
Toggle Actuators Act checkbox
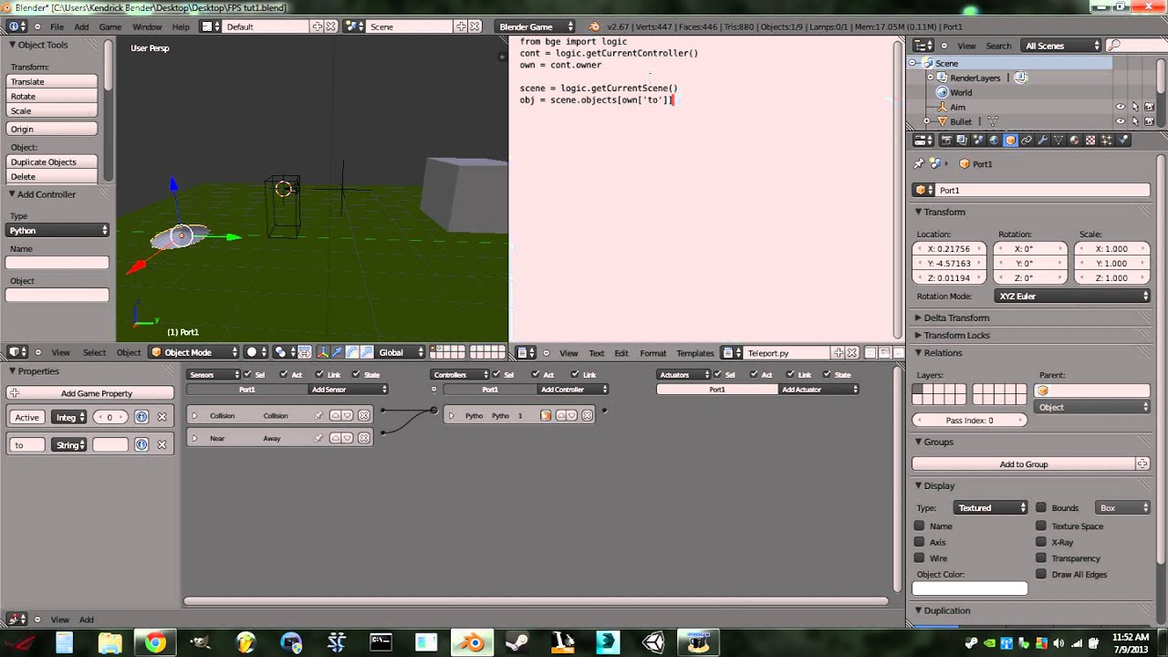point(754,374)
